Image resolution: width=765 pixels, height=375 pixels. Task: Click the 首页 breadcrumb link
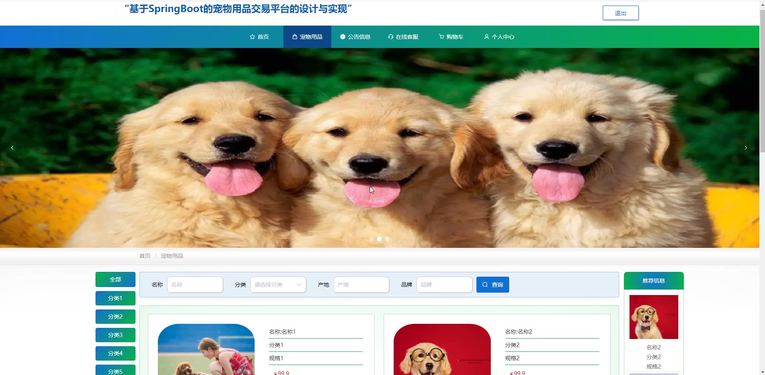click(x=145, y=256)
